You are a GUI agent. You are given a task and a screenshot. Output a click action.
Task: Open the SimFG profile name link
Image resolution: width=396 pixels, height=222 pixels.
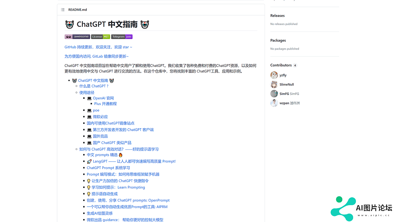tap(289, 94)
